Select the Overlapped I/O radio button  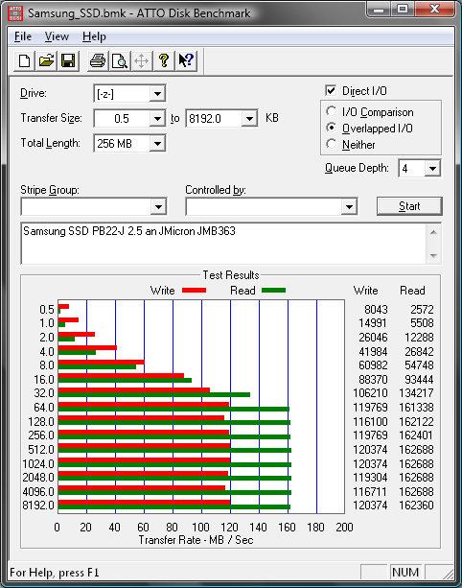[x=331, y=128]
